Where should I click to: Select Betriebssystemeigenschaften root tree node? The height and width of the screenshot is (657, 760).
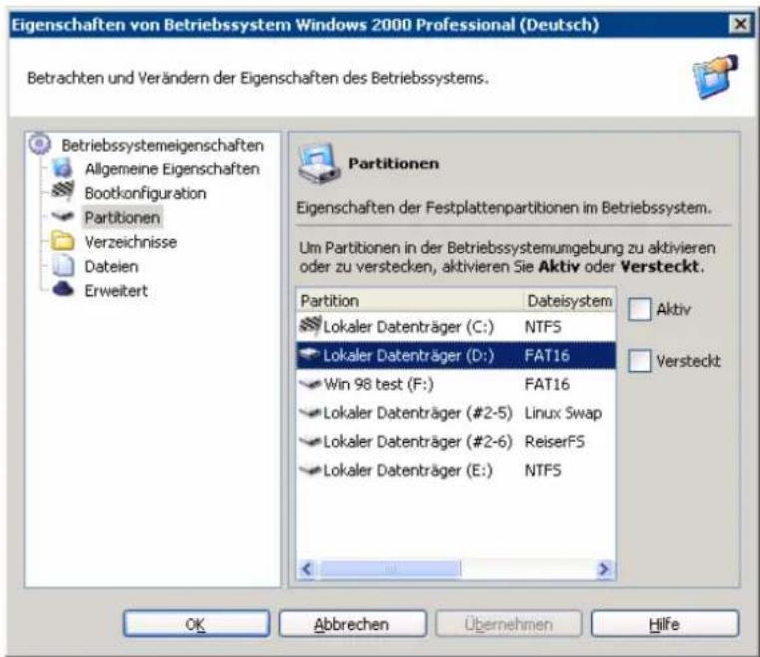click(163, 145)
